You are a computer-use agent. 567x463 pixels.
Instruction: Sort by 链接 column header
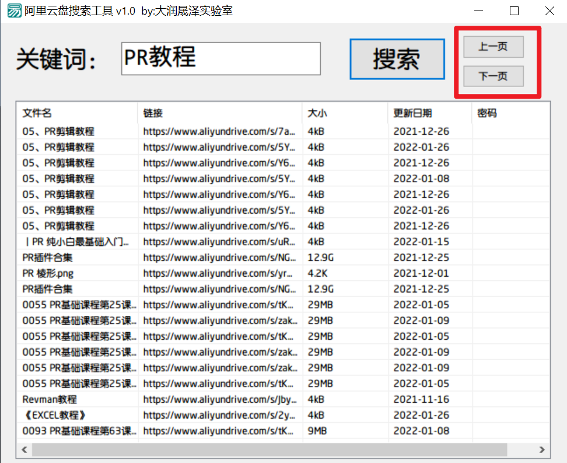[x=220, y=113]
